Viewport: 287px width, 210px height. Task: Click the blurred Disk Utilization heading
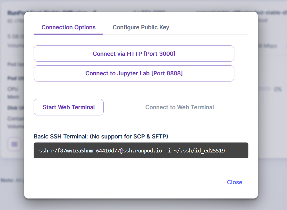click(x=16, y=108)
